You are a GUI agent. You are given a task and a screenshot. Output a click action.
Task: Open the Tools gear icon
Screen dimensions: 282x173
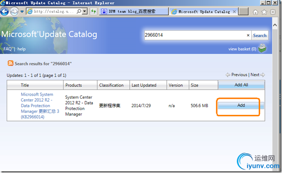click(x=273, y=12)
